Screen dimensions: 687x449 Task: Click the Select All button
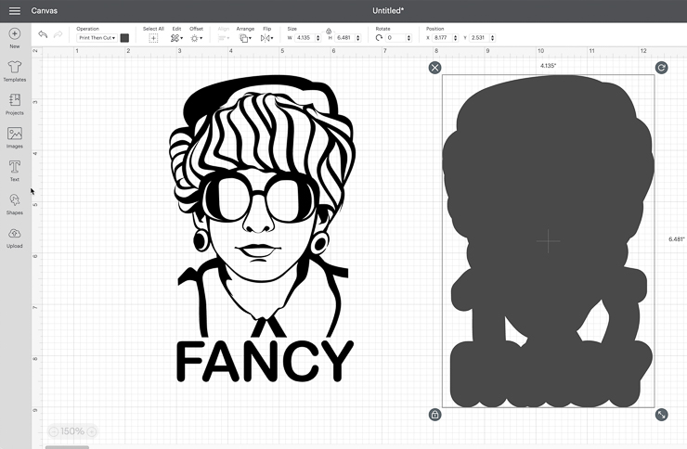coord(153,38)
